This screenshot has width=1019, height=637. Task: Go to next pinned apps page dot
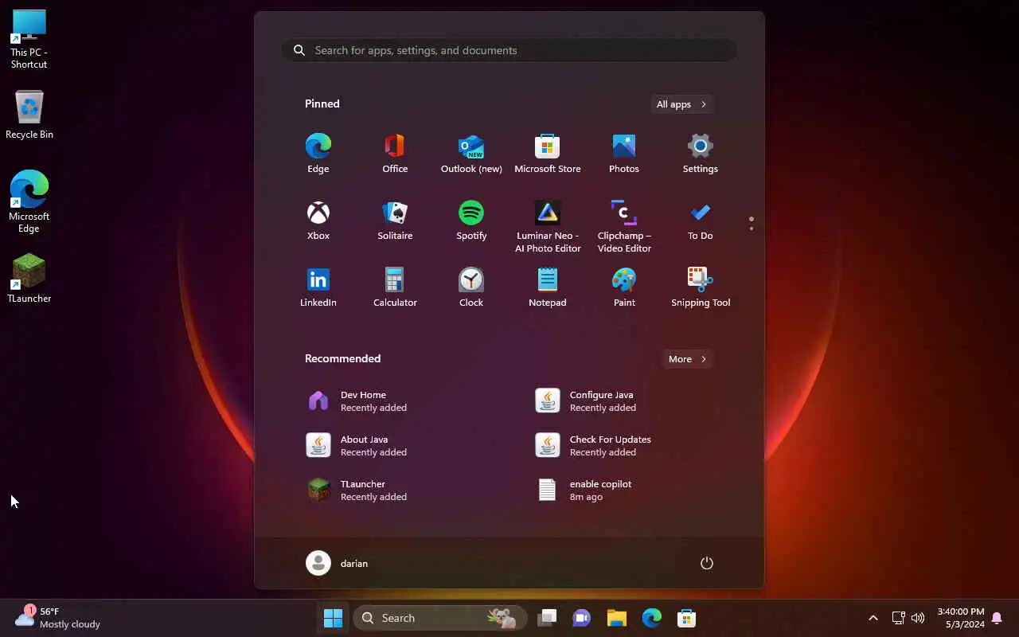point(752,229)
